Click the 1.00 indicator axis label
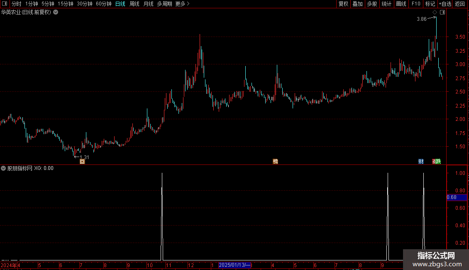 (460, 173)
